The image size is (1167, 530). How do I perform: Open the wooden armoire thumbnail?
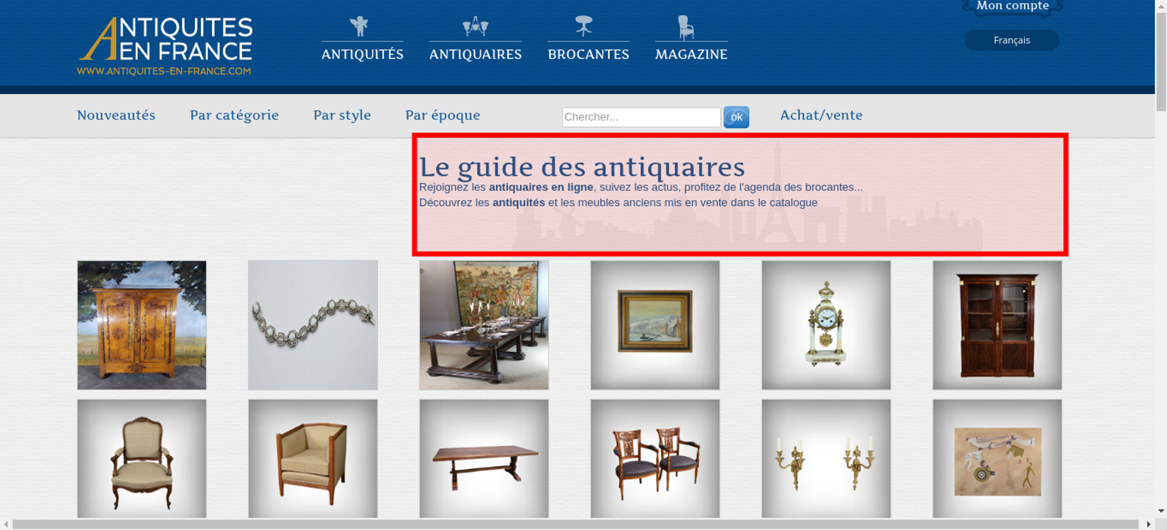coord(142,325)
